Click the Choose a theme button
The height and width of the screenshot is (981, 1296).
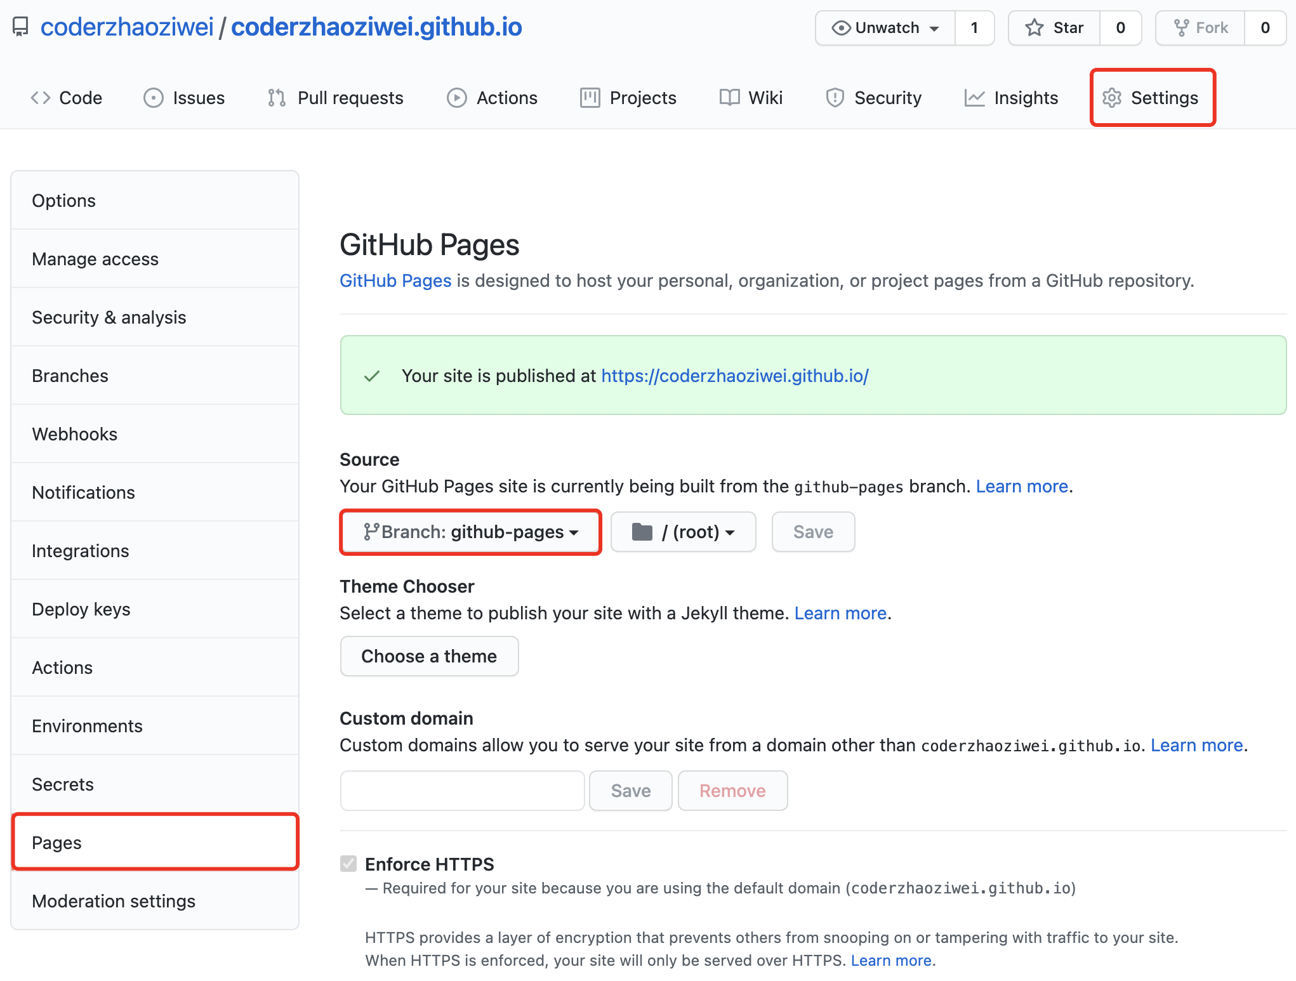click(429, 656)
